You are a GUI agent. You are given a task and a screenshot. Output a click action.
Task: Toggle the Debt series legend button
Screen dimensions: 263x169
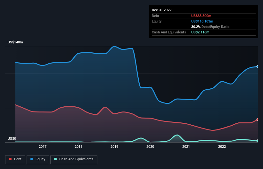tap(15, 159)
